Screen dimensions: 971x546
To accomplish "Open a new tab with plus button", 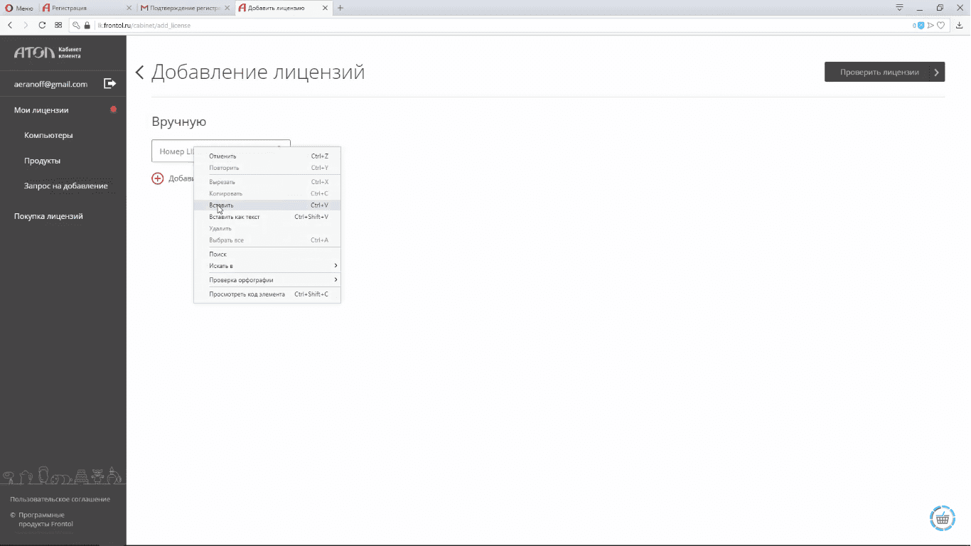I will (340, 8).
